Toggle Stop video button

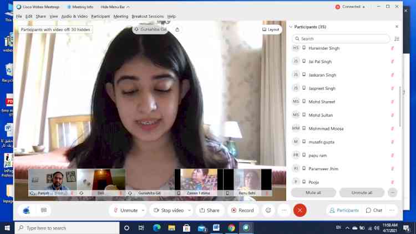pyautogui.click(x=169, y=211)
